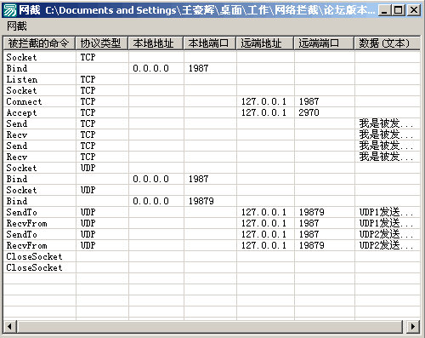Click the 本地地址 column header

click(156, 43)
